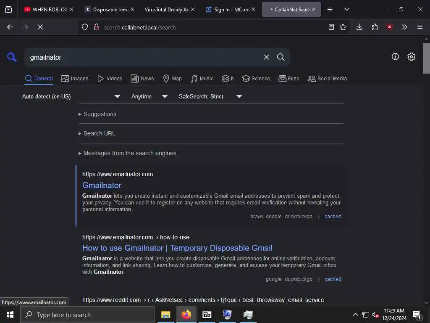Open the Gmailnator result link
The width and height of the screenshot is (430, 323).
102,185
